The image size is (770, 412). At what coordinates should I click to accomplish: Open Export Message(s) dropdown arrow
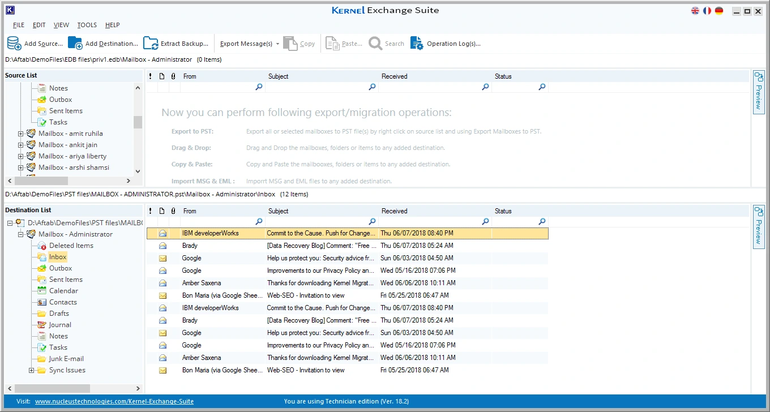click(x=277, y=44)
